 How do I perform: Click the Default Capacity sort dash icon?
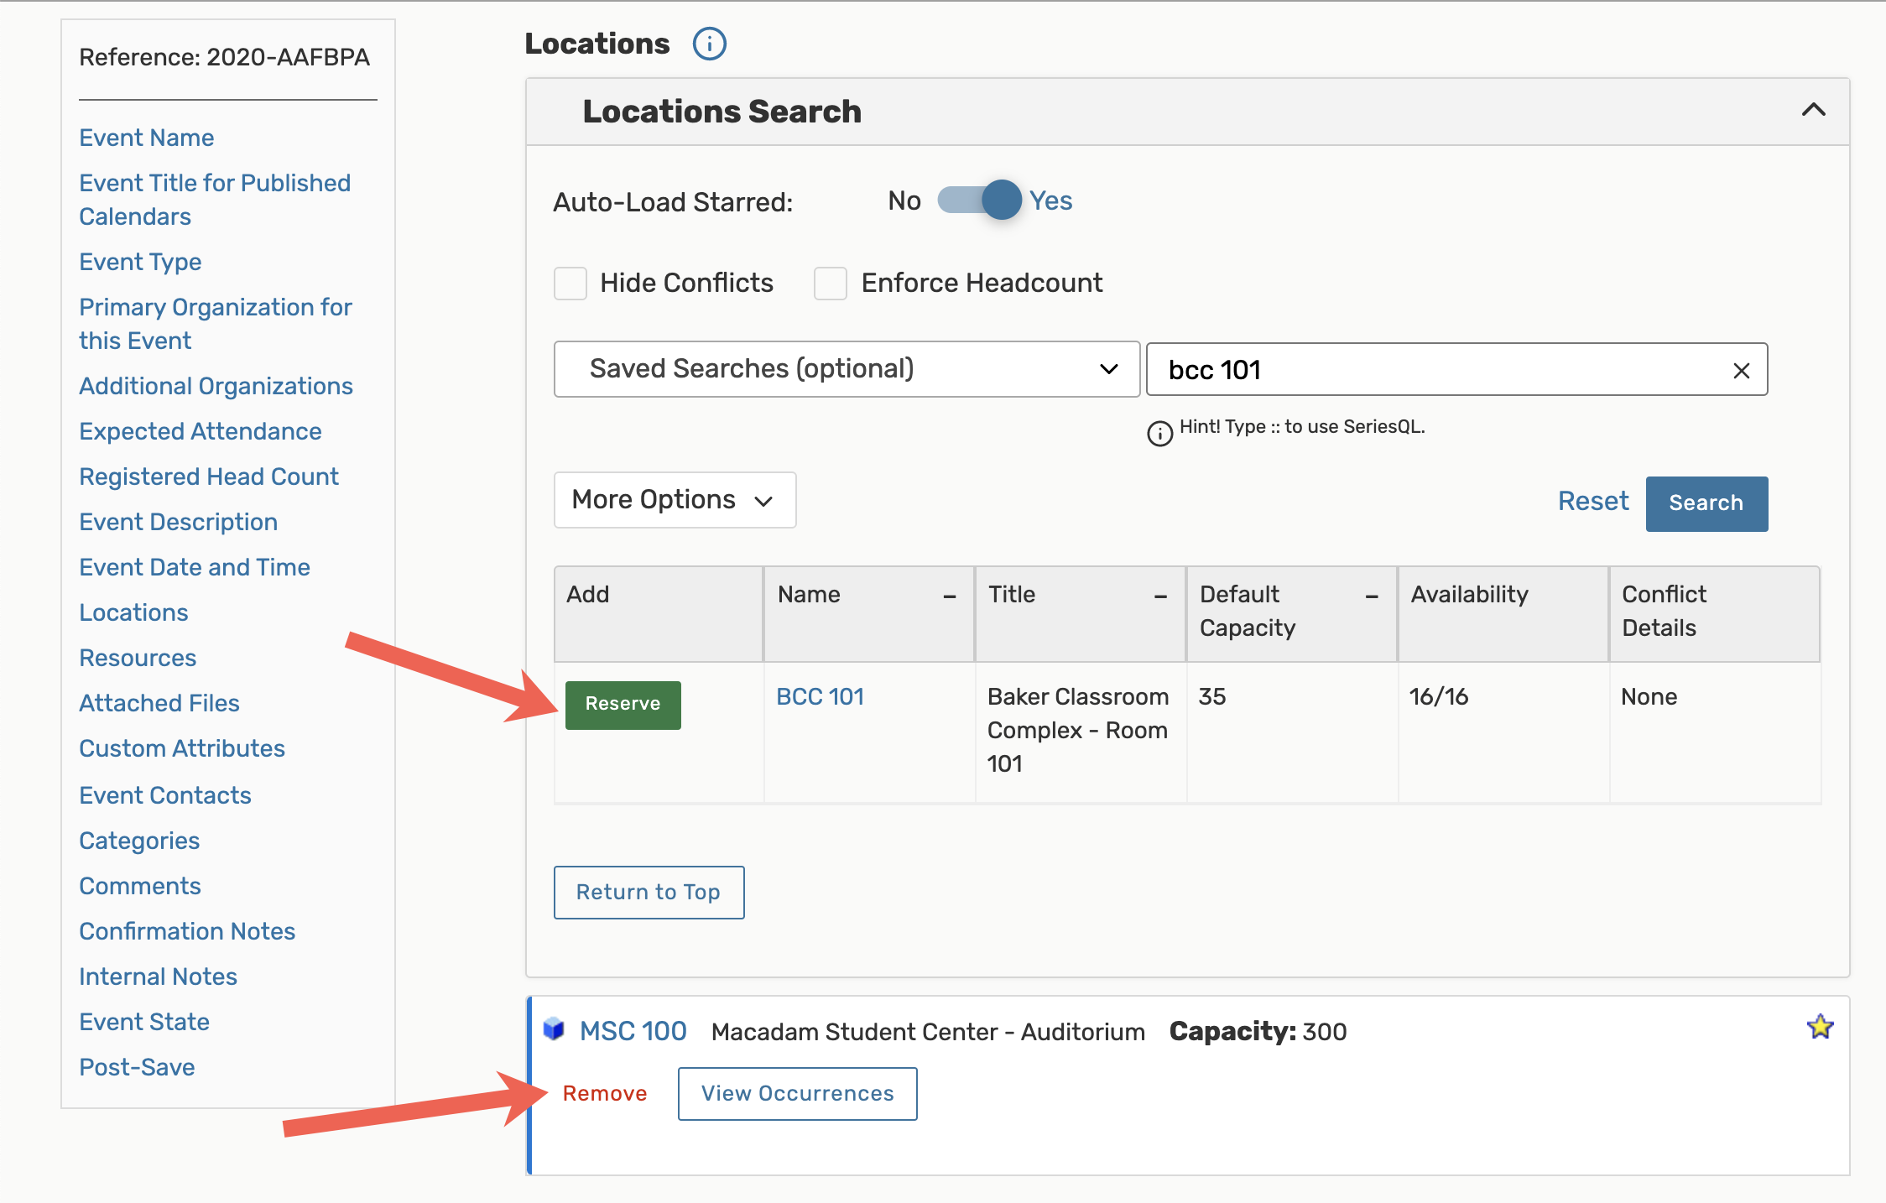pyautogui.click(x=1372, y=596)
